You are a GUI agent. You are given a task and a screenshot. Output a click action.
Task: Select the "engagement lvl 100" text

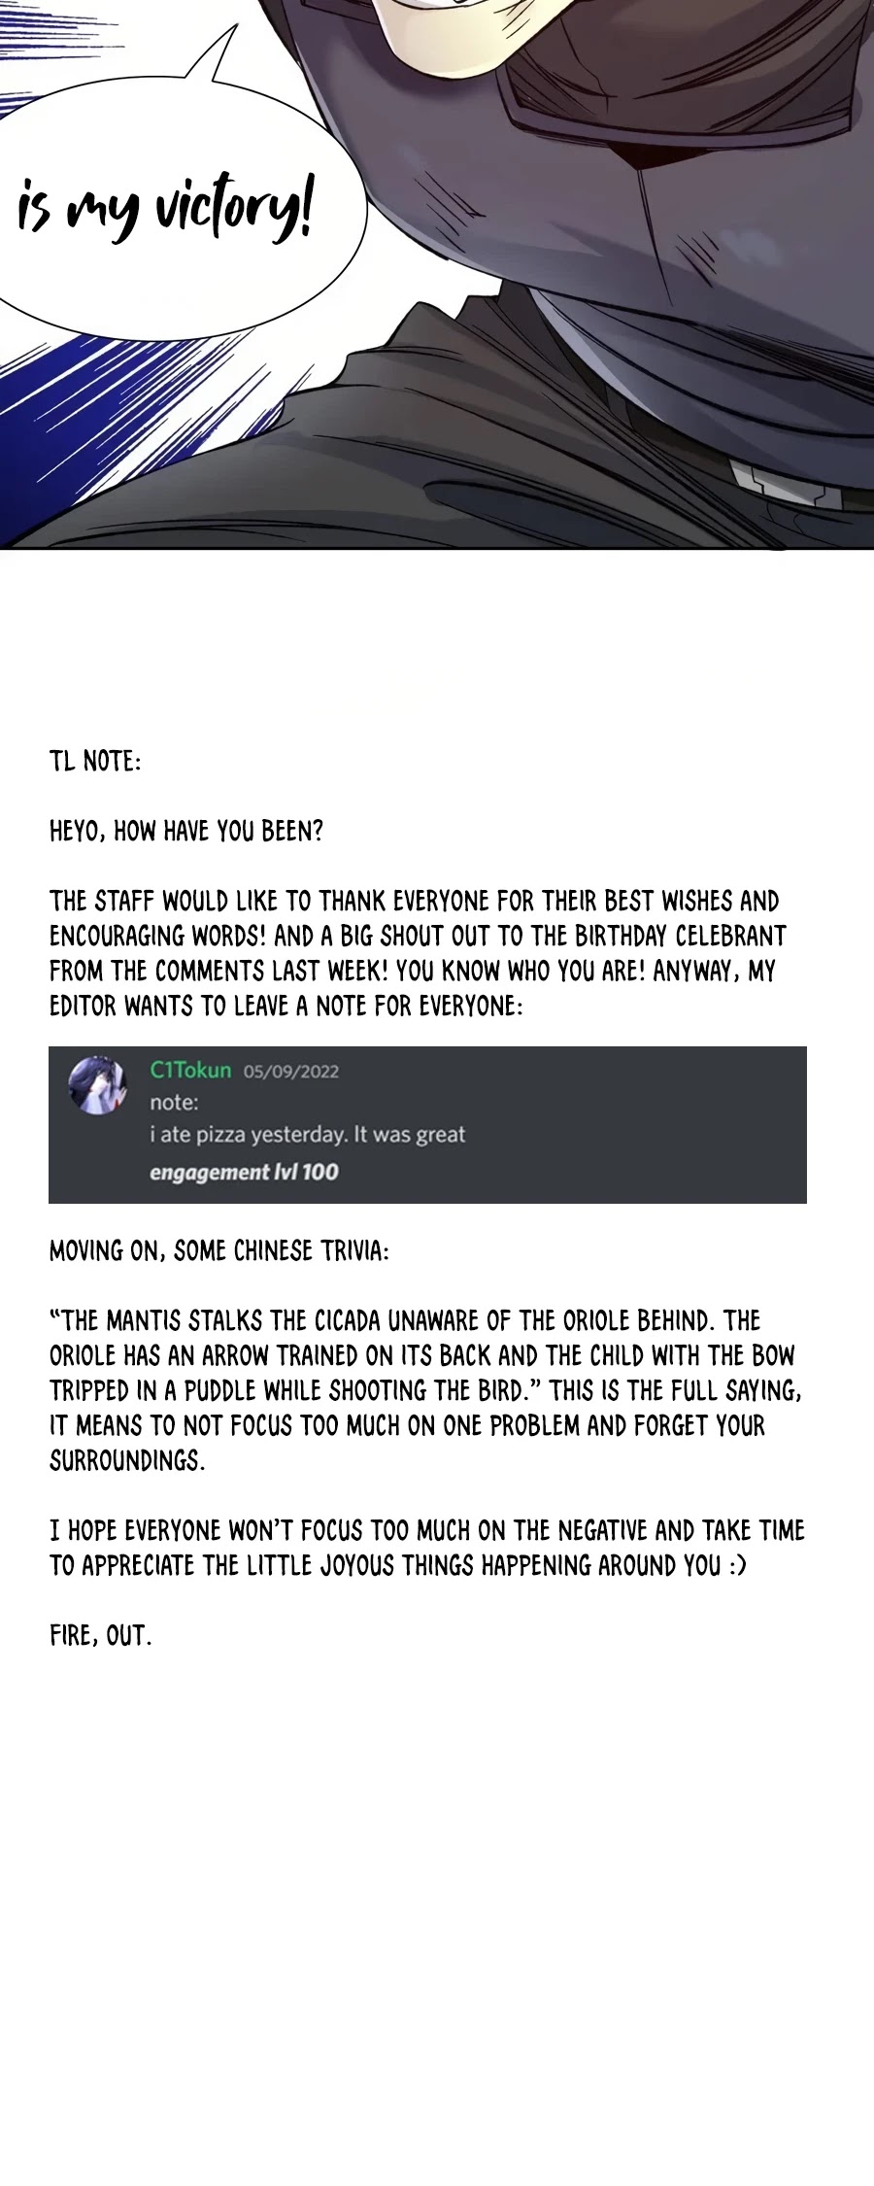[x=244, y=1173]
